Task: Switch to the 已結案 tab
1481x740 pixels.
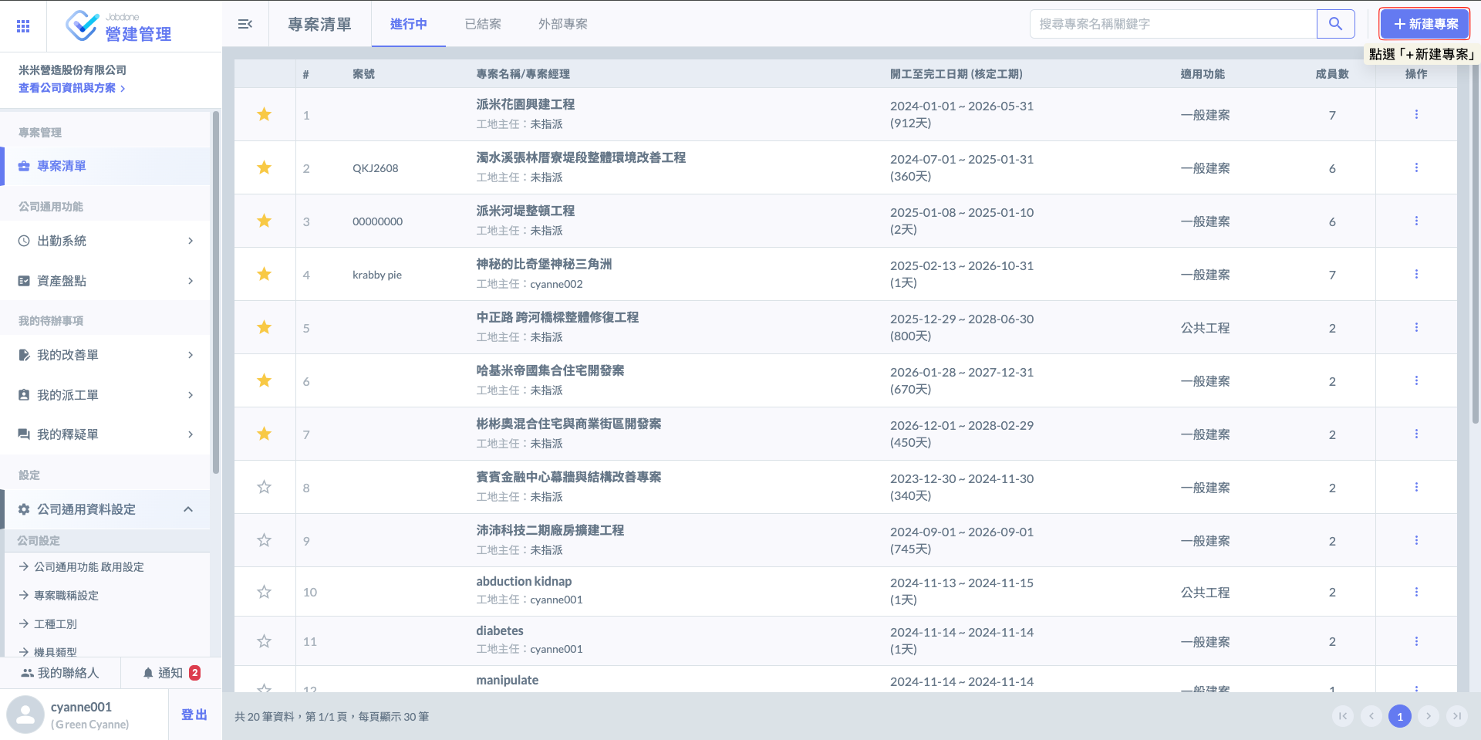Action: point(483,24)
